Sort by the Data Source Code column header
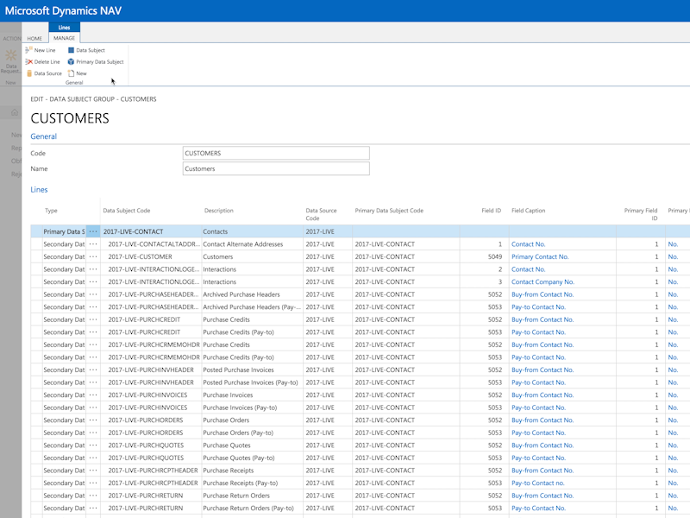The image size is (690, 518). 321,214
